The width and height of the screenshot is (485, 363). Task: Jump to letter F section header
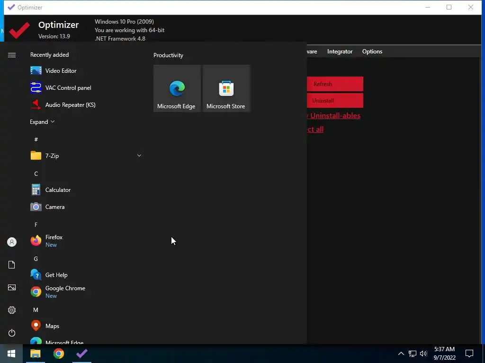(36, 225)
